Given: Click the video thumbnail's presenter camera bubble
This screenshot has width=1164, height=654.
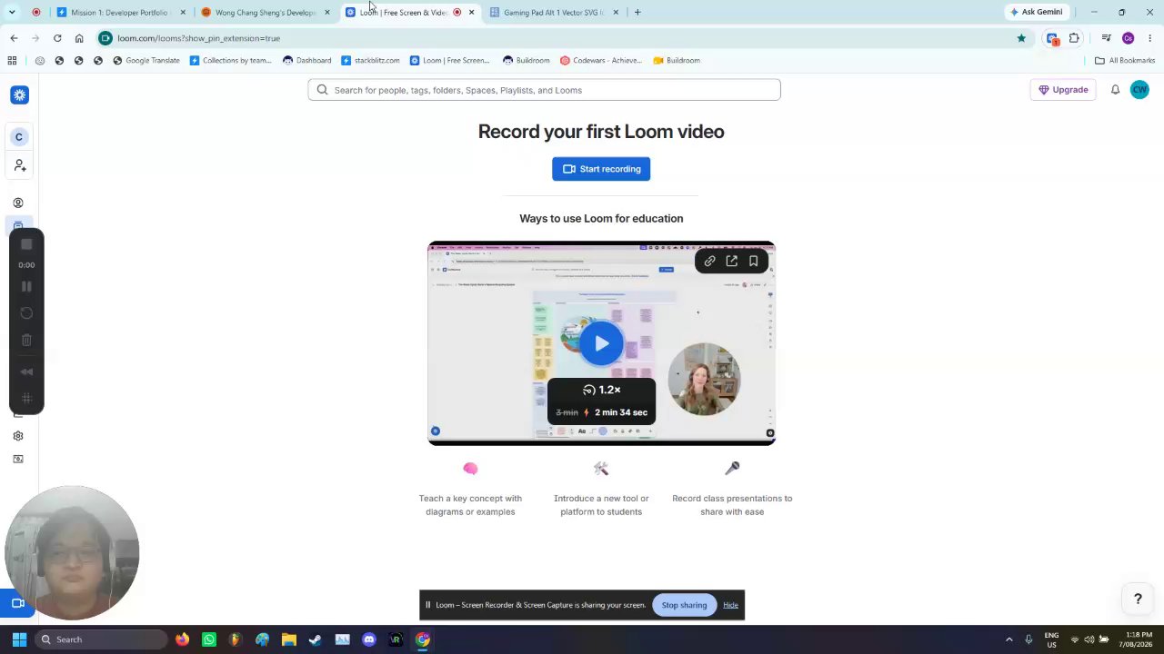Looking at the screenshot, I should click(x=704, y=379).
